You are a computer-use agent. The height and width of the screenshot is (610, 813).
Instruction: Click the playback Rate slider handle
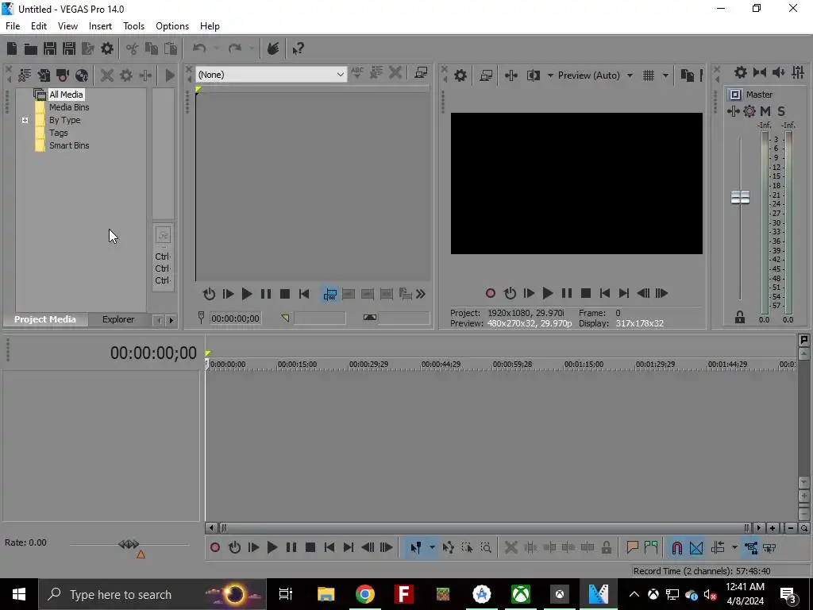pos(129,544)
